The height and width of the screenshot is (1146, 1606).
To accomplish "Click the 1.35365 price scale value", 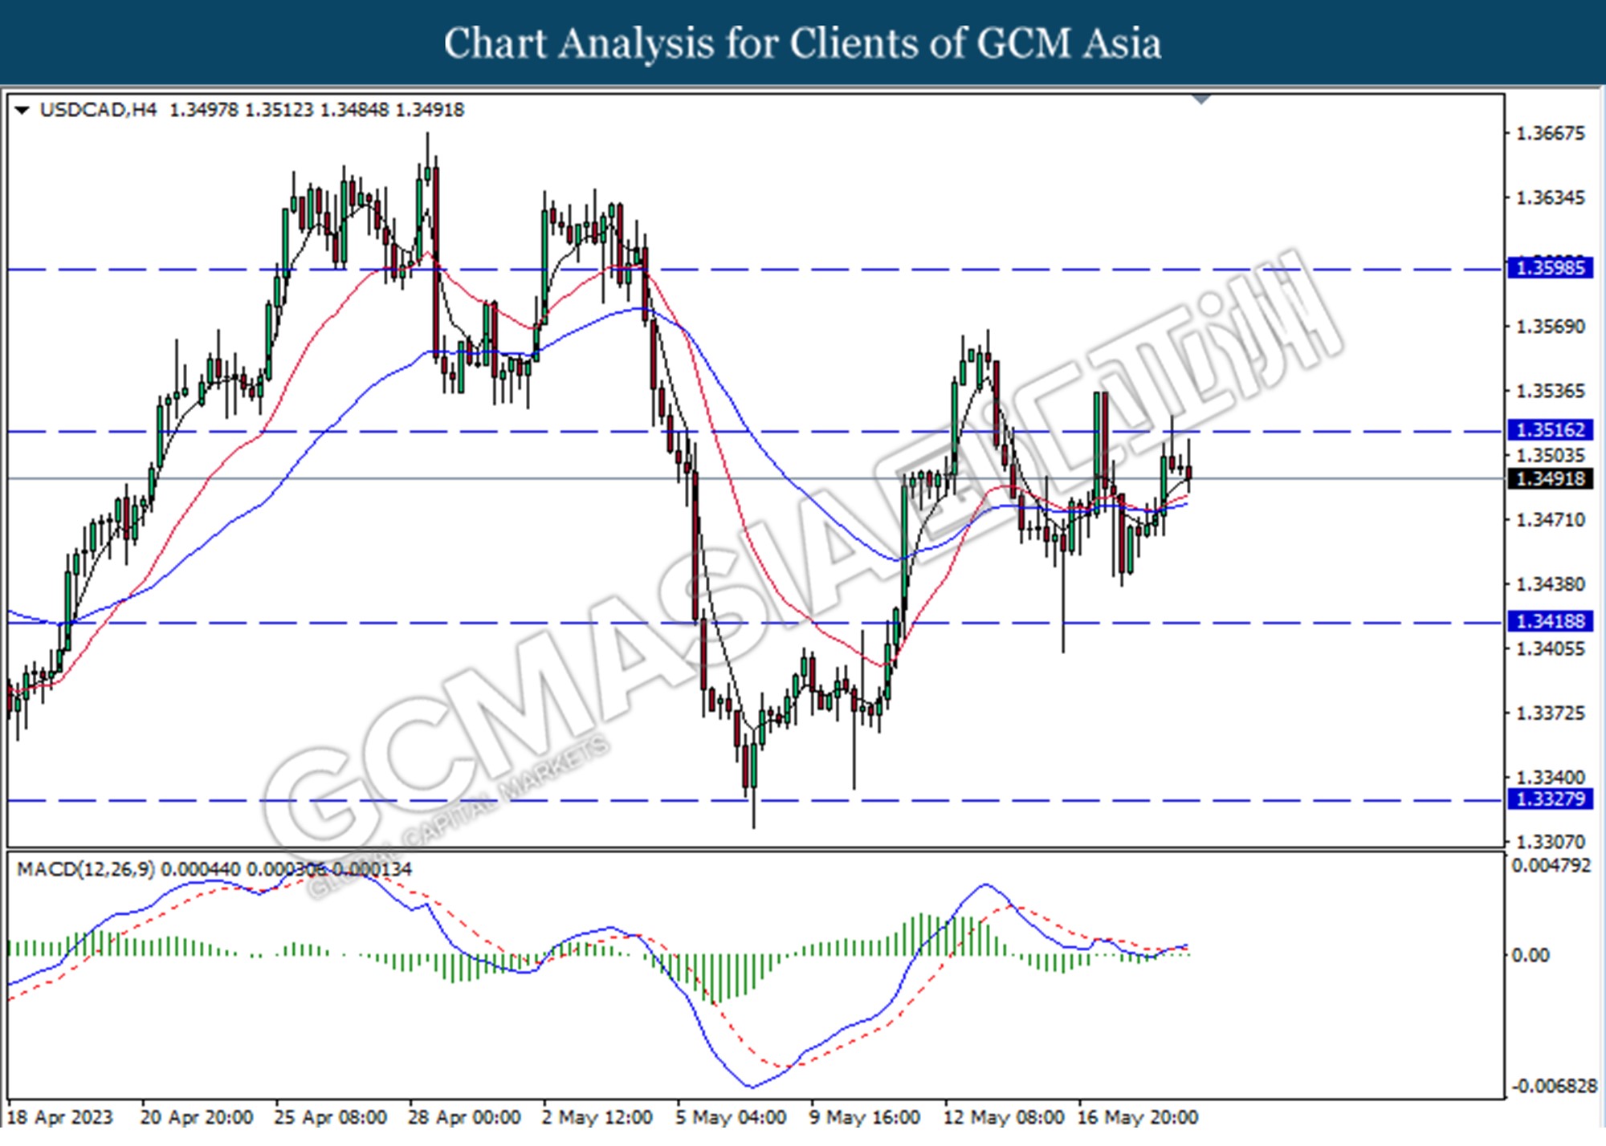I will click(1550, 392).
